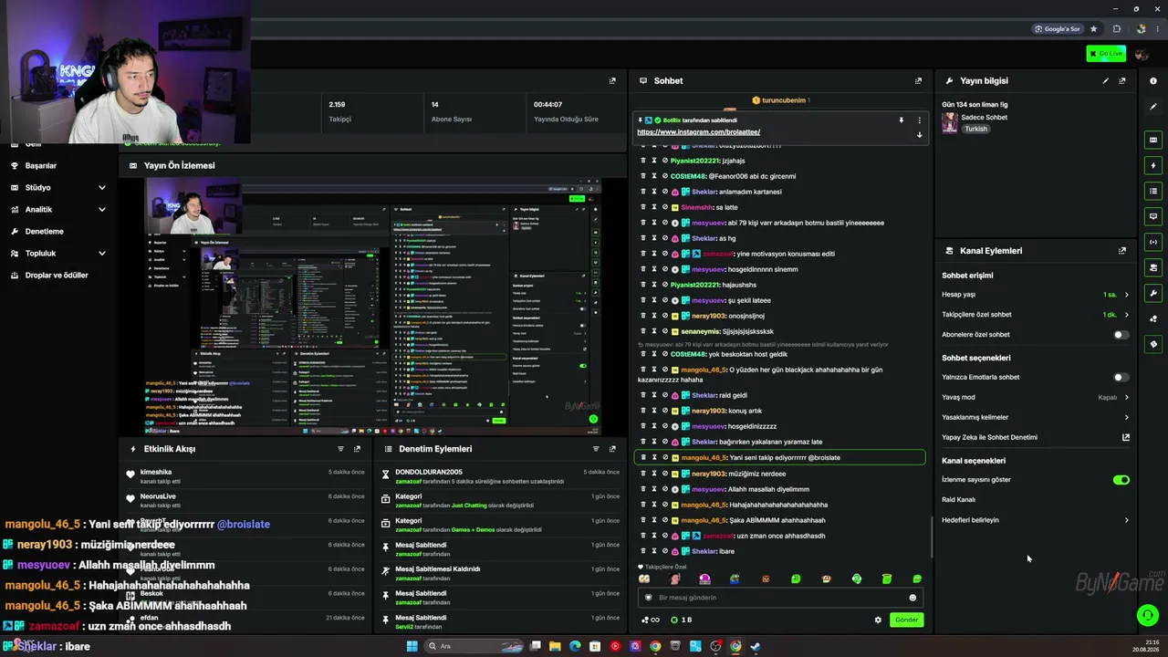
Task: Click username Piyanist202221 on the 'jzjahajs' message
Action: [x=694, y=161]
